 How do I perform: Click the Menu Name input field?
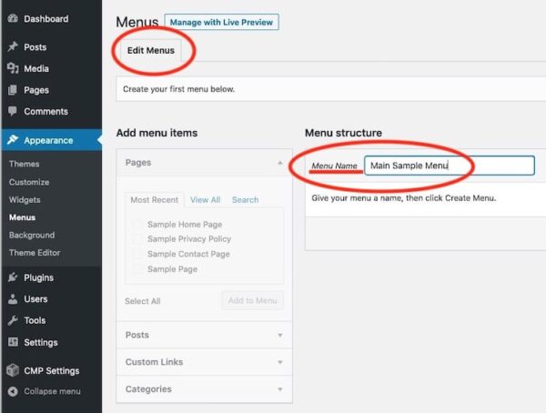tap(450, 166)
